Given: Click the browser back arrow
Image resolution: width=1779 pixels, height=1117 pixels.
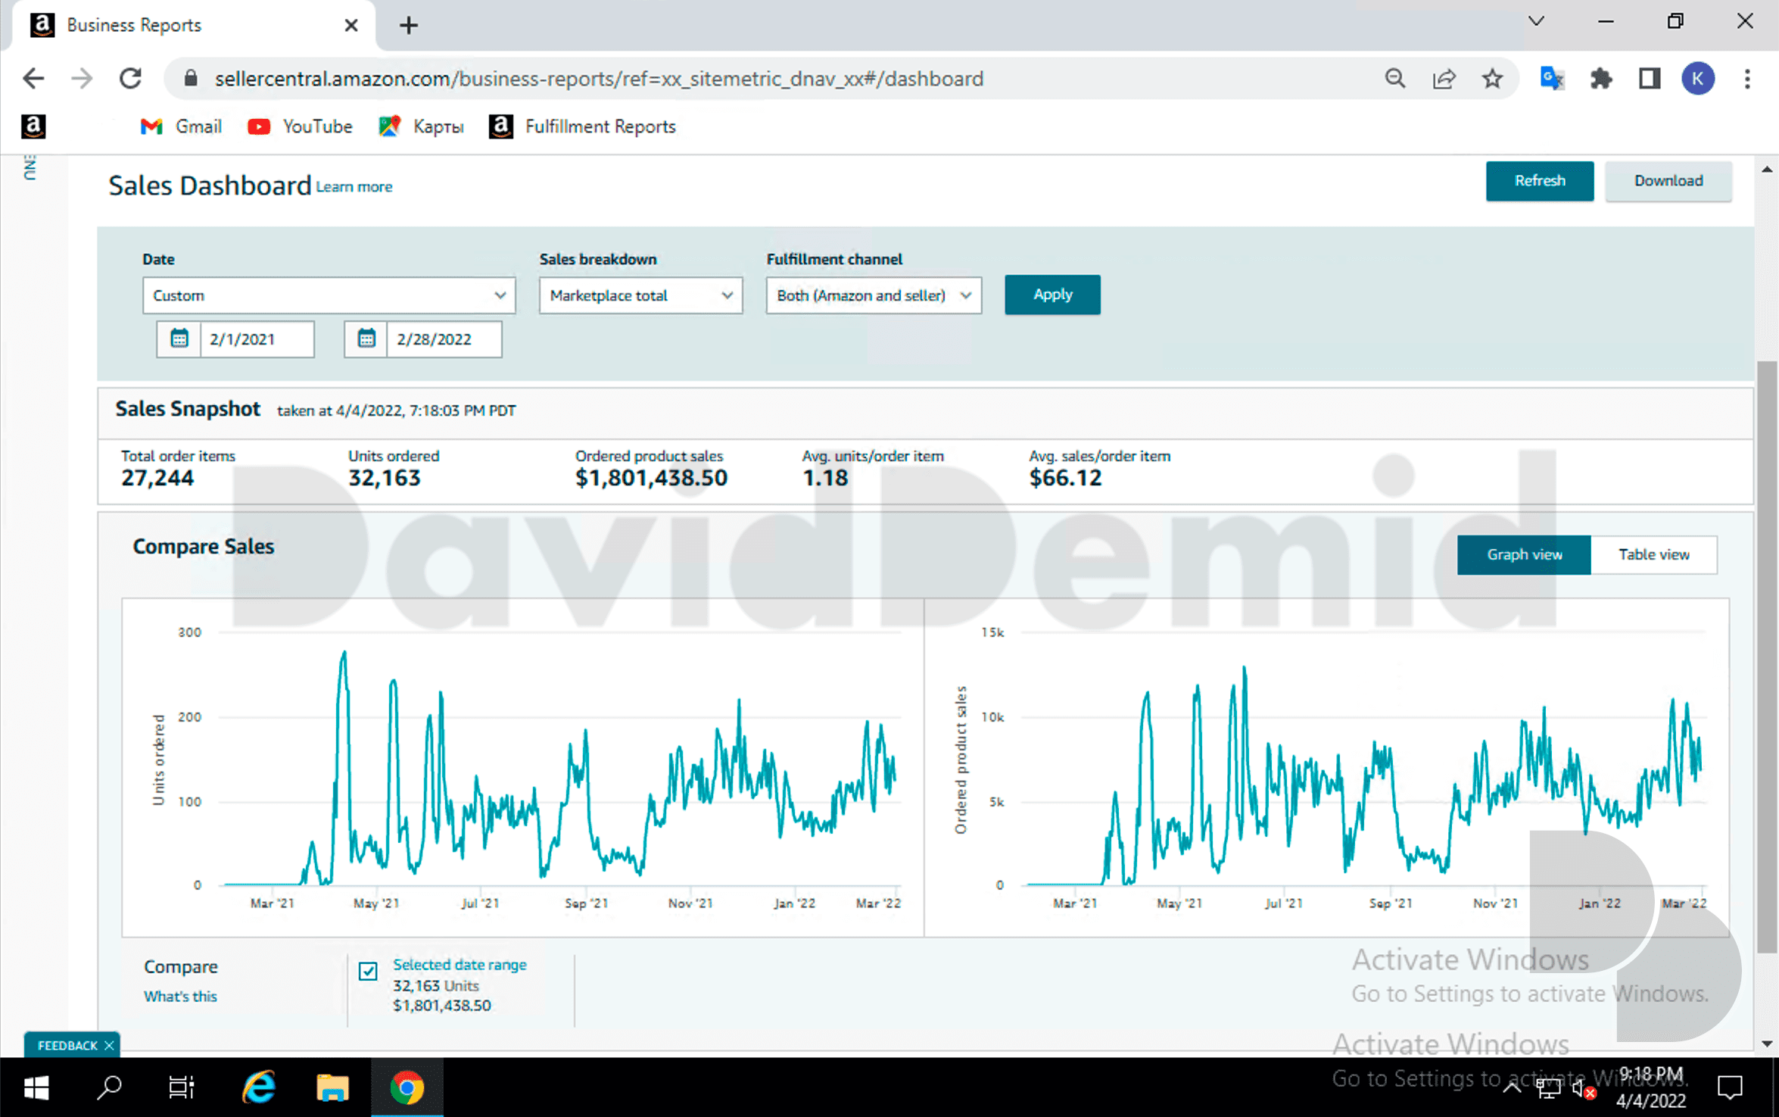Looking at the screenshot, I should coord(33,79).
